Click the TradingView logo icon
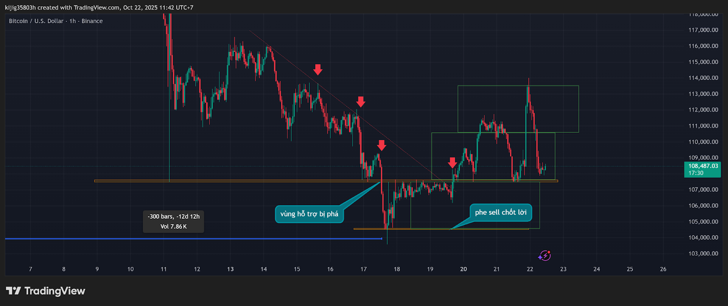The width and height of the screenshot is (728, 306). click(13, 291)
